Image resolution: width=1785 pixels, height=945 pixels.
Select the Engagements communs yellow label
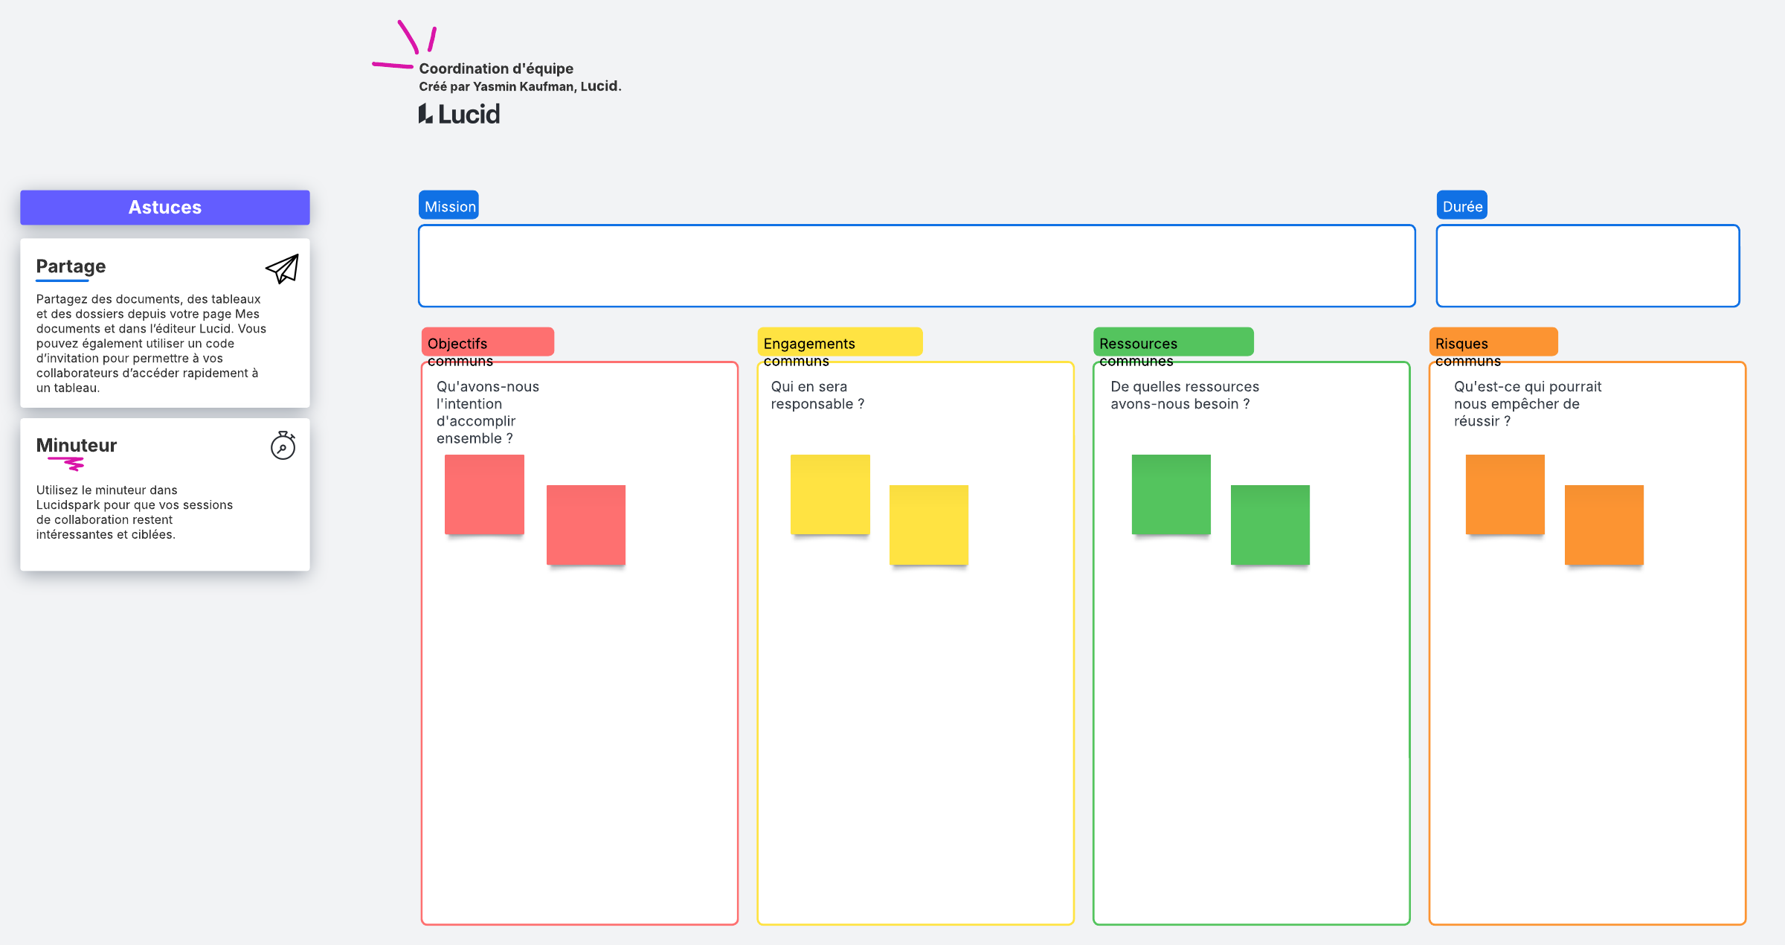(x=839, y=342)
